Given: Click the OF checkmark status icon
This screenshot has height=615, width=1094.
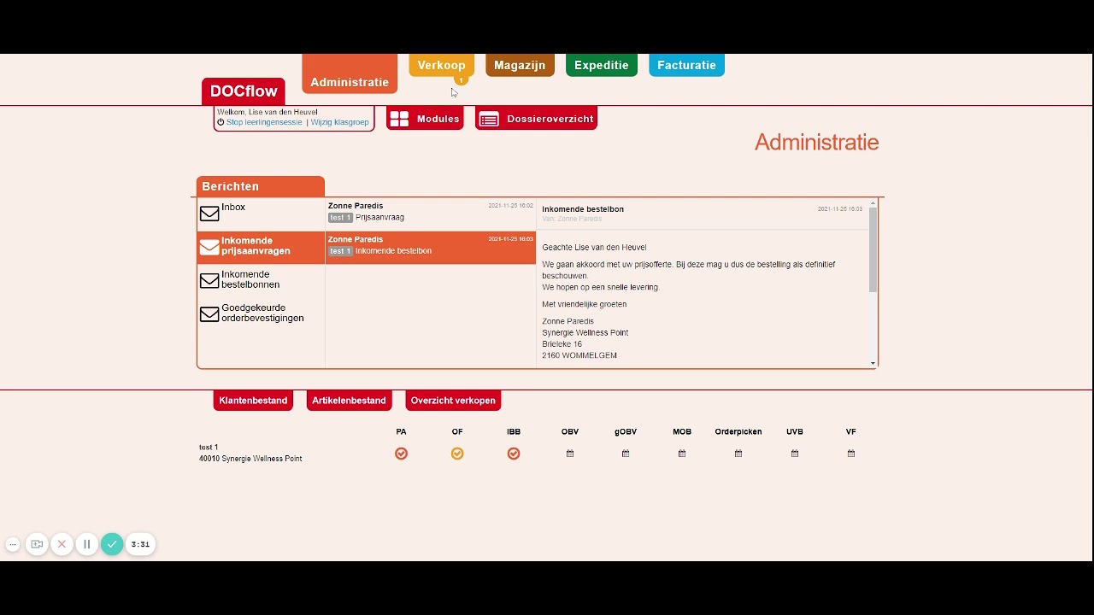Looking at the screenshot, I should tap(457, 454).
